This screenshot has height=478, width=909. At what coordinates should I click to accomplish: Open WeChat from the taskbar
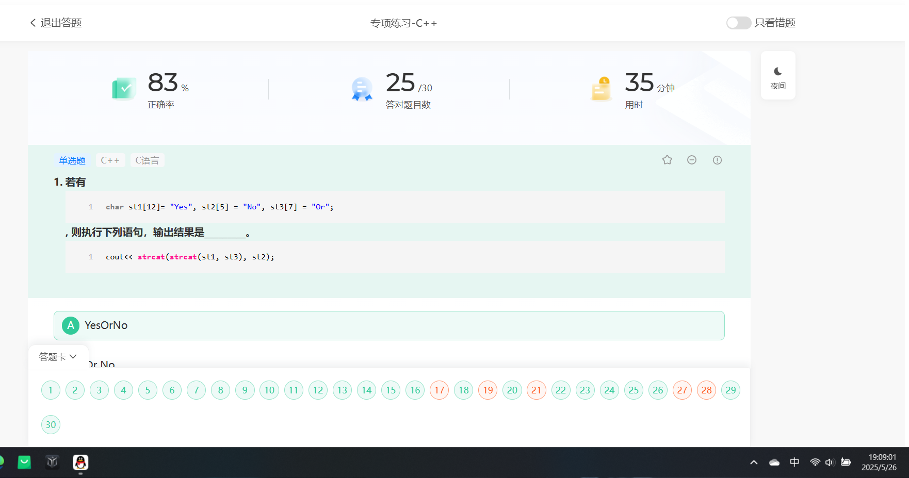pos(24,463)
